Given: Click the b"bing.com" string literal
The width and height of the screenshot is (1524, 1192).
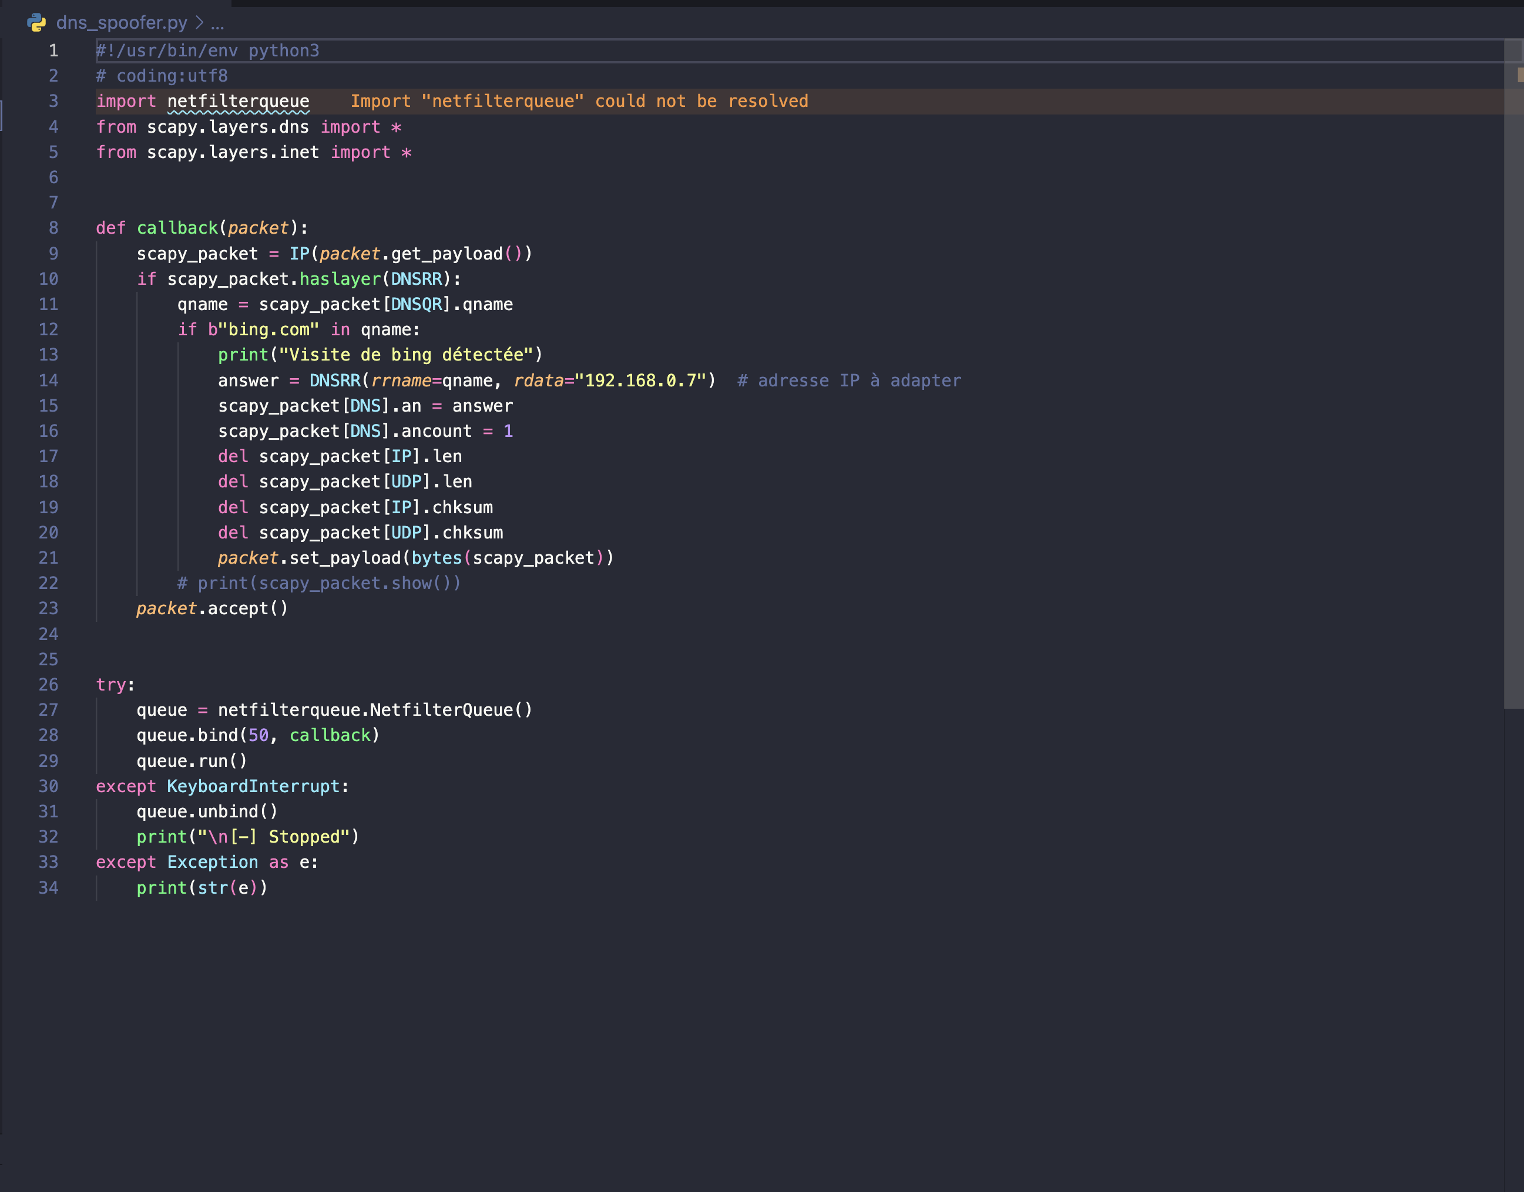Looking at the screenshot, I should coord(263,329).
